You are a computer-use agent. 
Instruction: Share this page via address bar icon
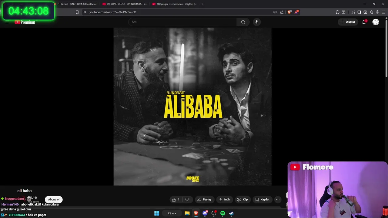pos(282,12)
